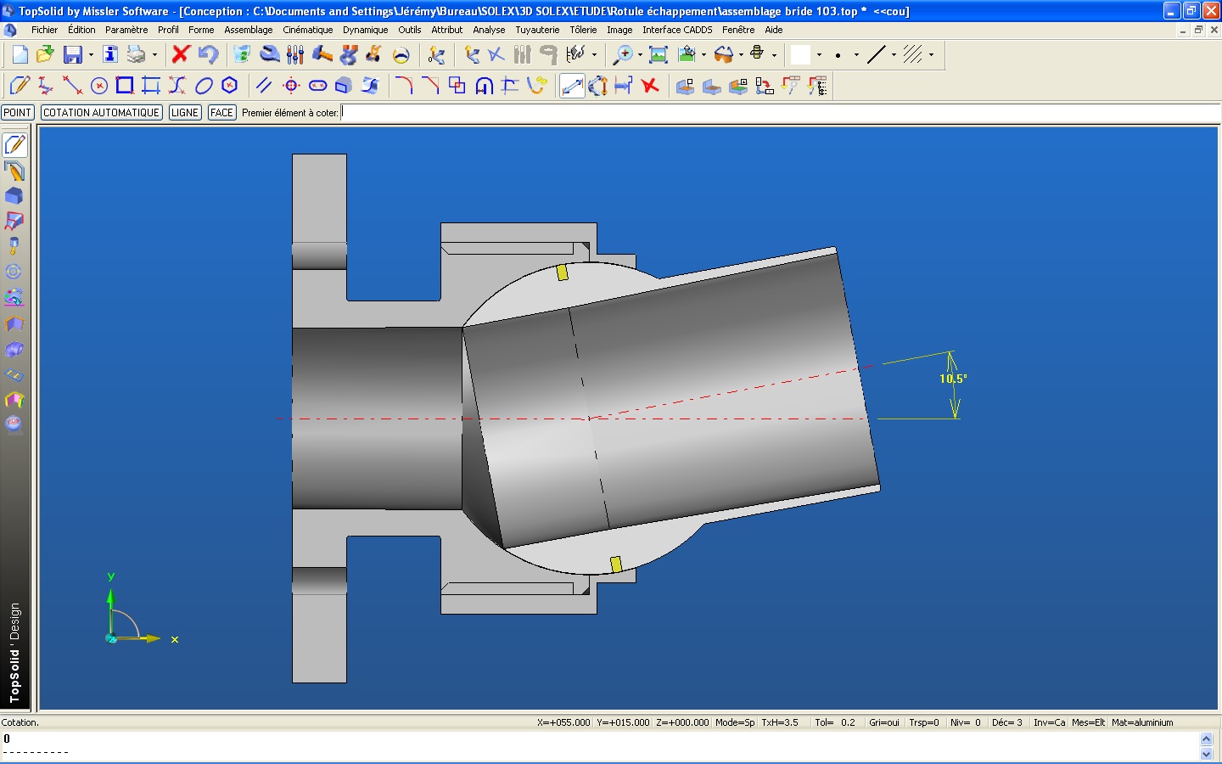The width and height of the screenshot is (1222, 764).
Task: Choose the hexagon polygon tool
Action: (x=229, y=86)
